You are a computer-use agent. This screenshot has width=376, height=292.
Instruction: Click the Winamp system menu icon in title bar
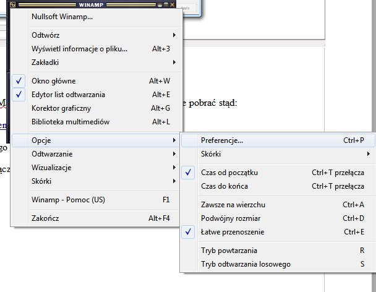click(x=13, y=4)
